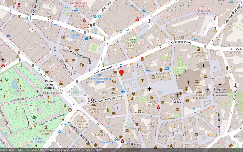Select the Avenida de Alemania label

point(51,120)
